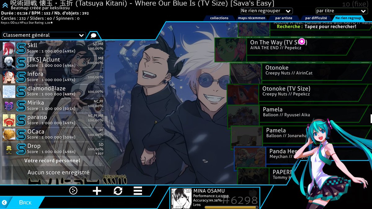372x209 pixels.
Task: Open mods with the plus icon
Action: 97,191
